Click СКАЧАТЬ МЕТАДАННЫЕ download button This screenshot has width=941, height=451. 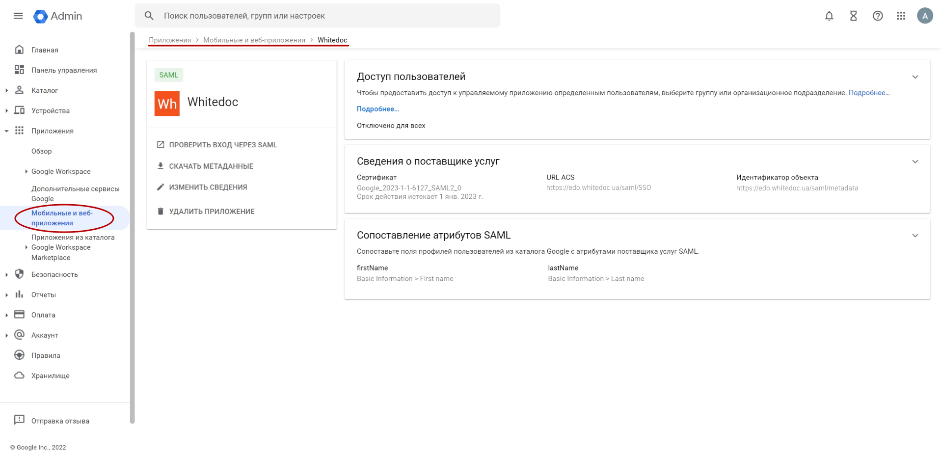point(211,166)
